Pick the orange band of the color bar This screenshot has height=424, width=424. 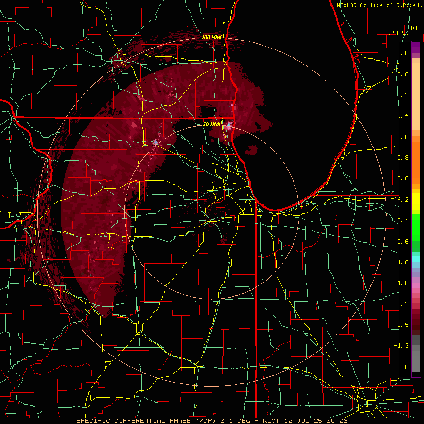[x=416, y=162]
